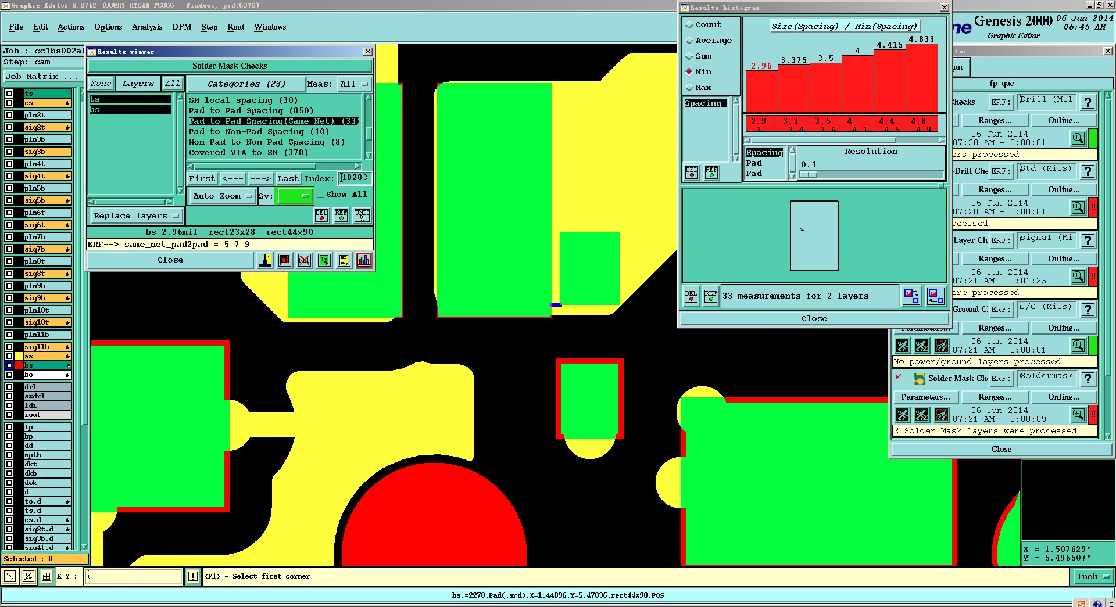Click the 2.96 red histogram bar
The width and height of the screenshot is (1116, 607).
761,91
